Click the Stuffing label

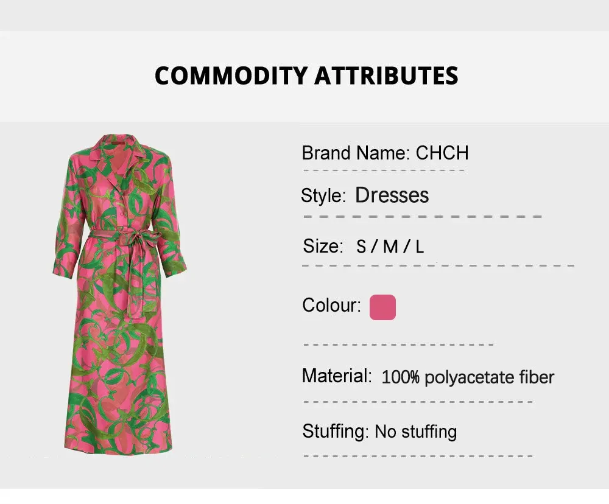335,431
